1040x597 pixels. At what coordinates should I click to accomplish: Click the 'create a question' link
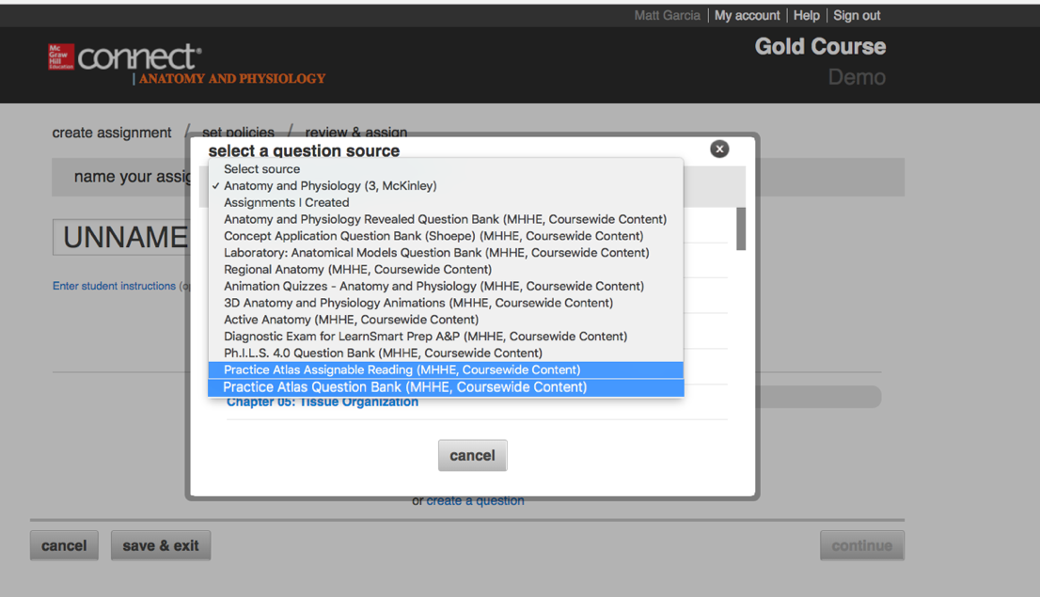pos(475,501)
